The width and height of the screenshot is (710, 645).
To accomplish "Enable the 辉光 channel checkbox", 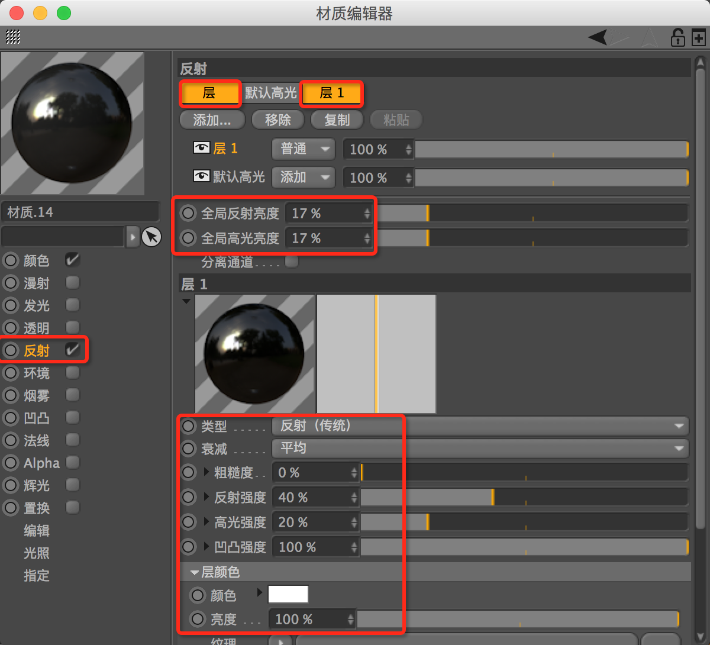I will pos(73,485).
